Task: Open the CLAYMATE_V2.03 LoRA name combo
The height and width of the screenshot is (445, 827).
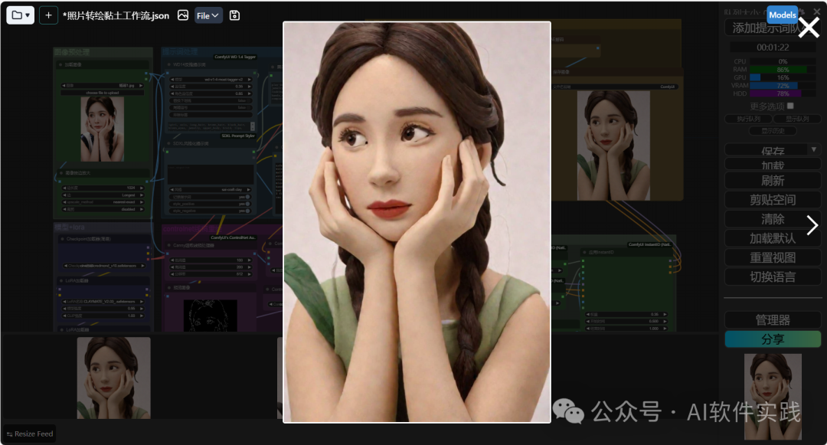Action: coord(103,302)
